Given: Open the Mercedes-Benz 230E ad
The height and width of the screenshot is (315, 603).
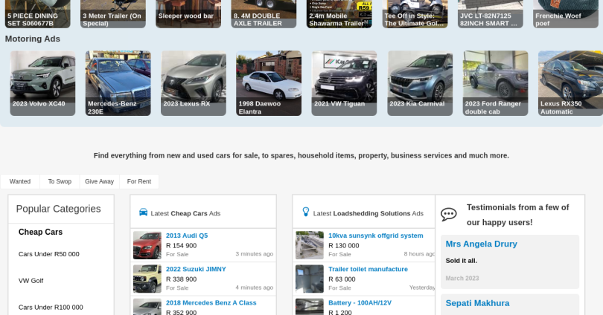Looking at the screenshot, I should coord(118,83).
